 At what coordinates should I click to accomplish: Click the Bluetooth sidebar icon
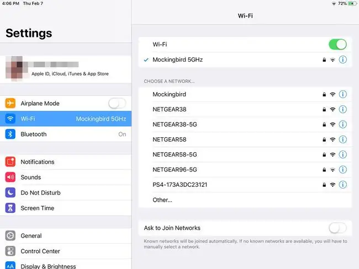pos(10,134)
